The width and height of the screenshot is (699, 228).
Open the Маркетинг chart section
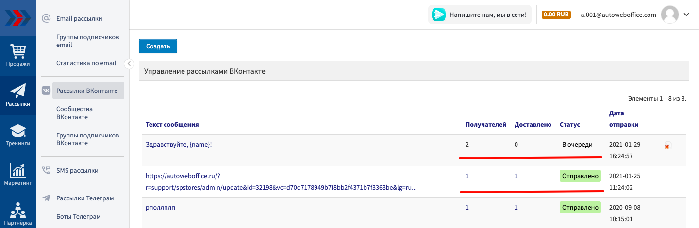(18, 175)
